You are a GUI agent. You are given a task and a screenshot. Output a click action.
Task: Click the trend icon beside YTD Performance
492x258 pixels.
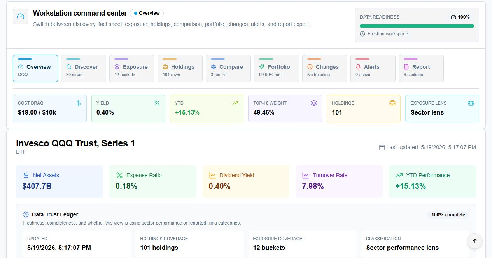pos(399,175)
